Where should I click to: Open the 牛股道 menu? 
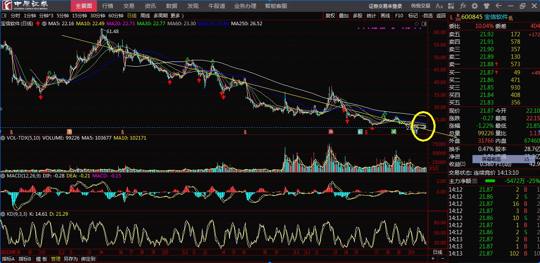(x=217, y=6)
